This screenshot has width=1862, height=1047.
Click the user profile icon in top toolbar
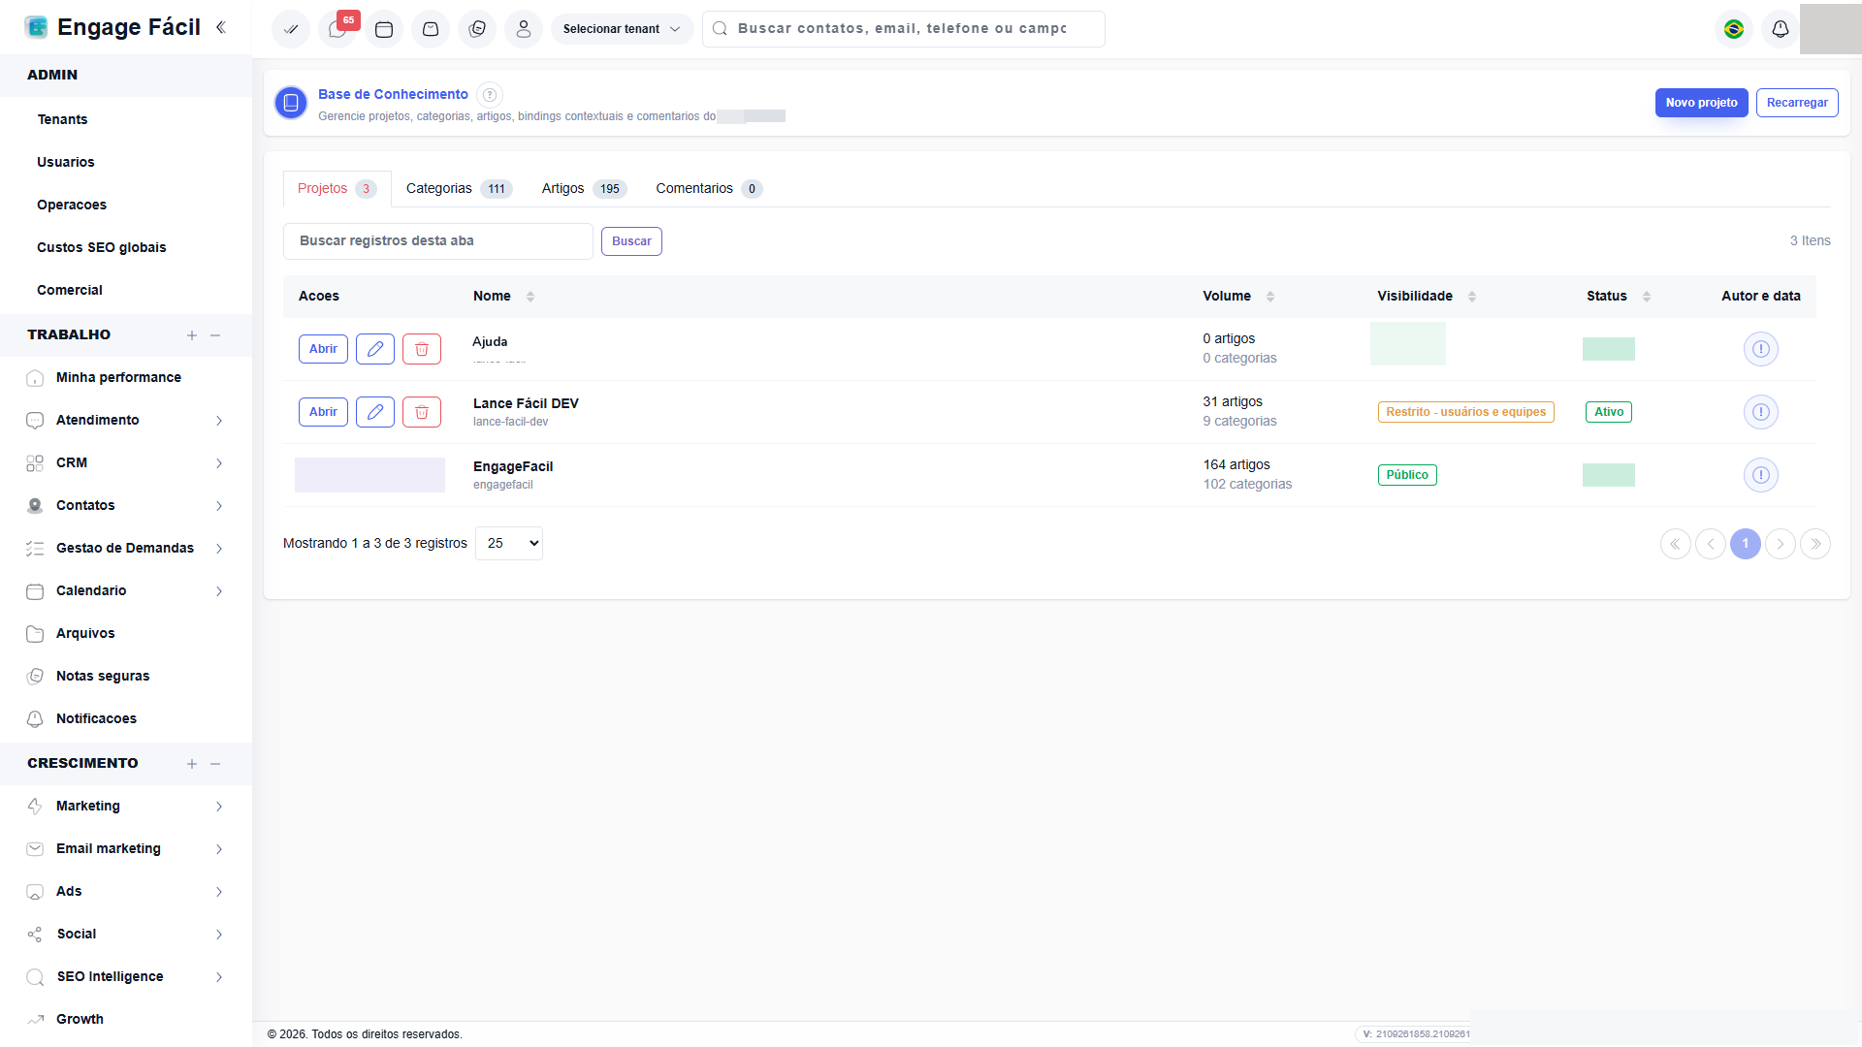[x=524, y=29]
